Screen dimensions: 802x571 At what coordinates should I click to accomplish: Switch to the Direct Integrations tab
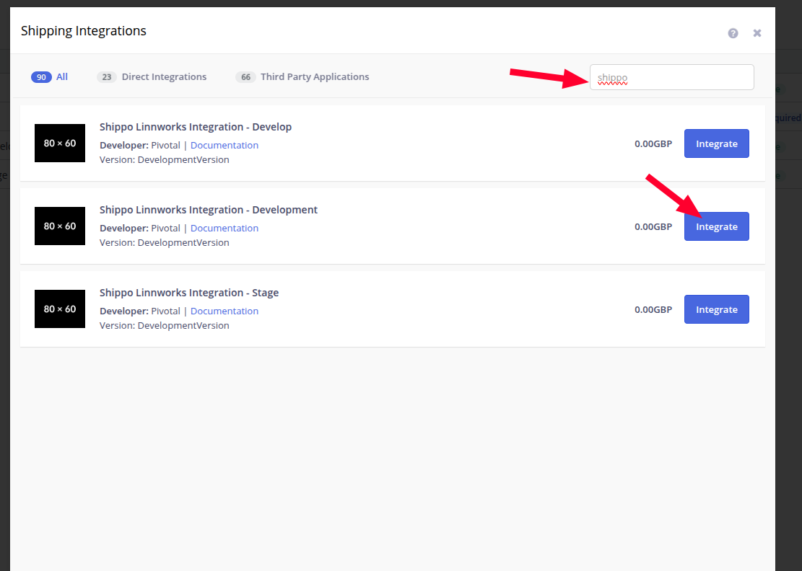coord(163,77)
